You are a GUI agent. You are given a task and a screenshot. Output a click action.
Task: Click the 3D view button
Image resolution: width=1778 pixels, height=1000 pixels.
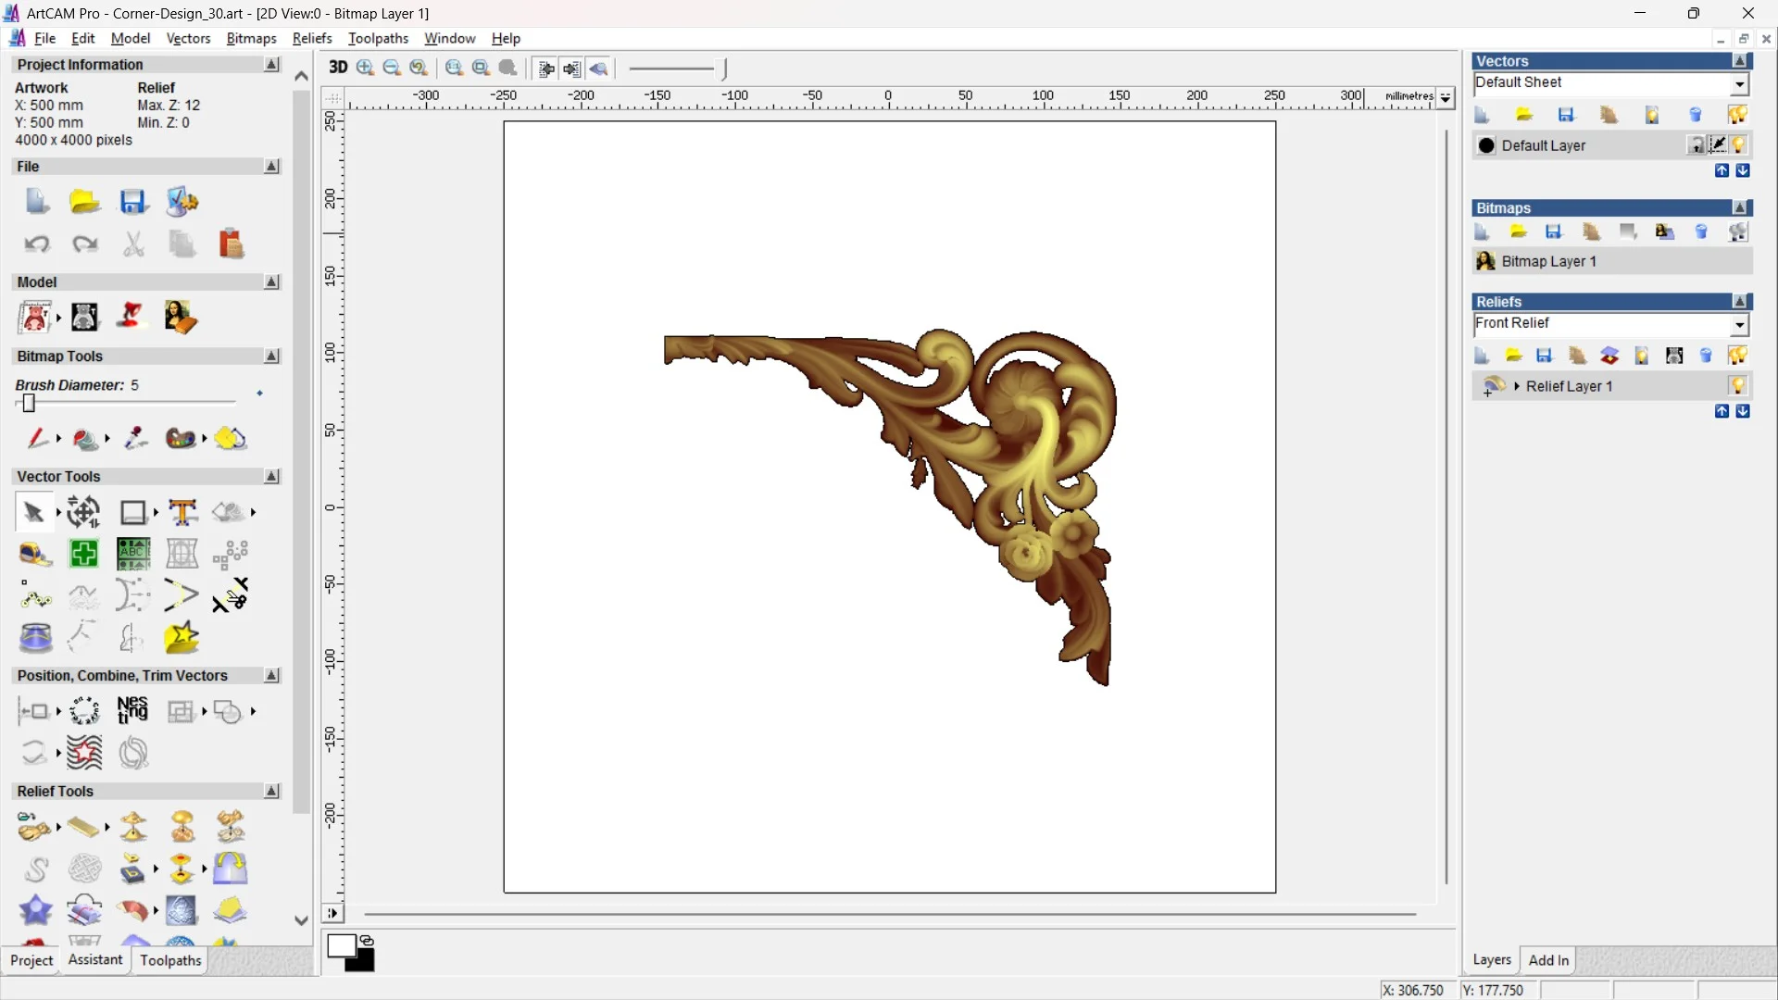[338, 68]
